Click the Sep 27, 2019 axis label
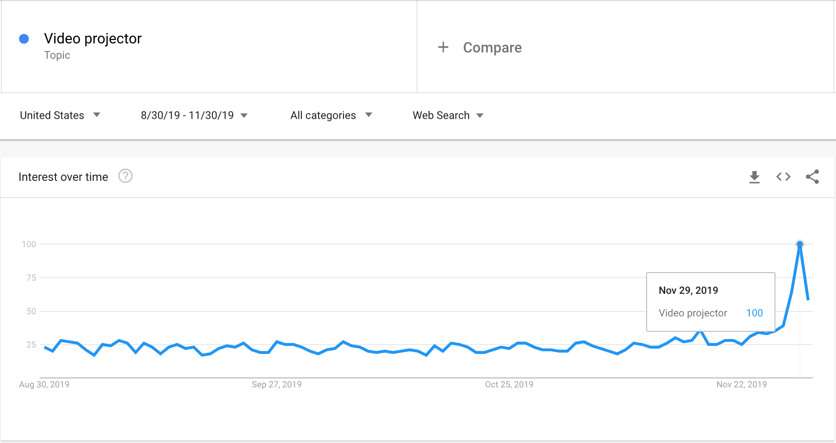 pos(277,384)
